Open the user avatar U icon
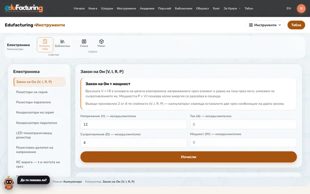The height and width of the screenshot is (194, 310). (x=301, y=8)
